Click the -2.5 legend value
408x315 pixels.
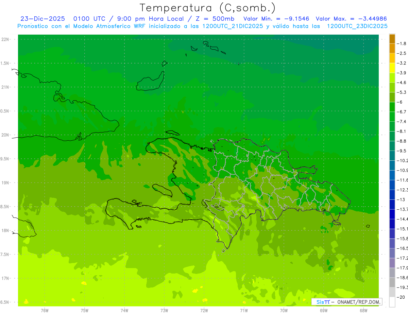402,53
